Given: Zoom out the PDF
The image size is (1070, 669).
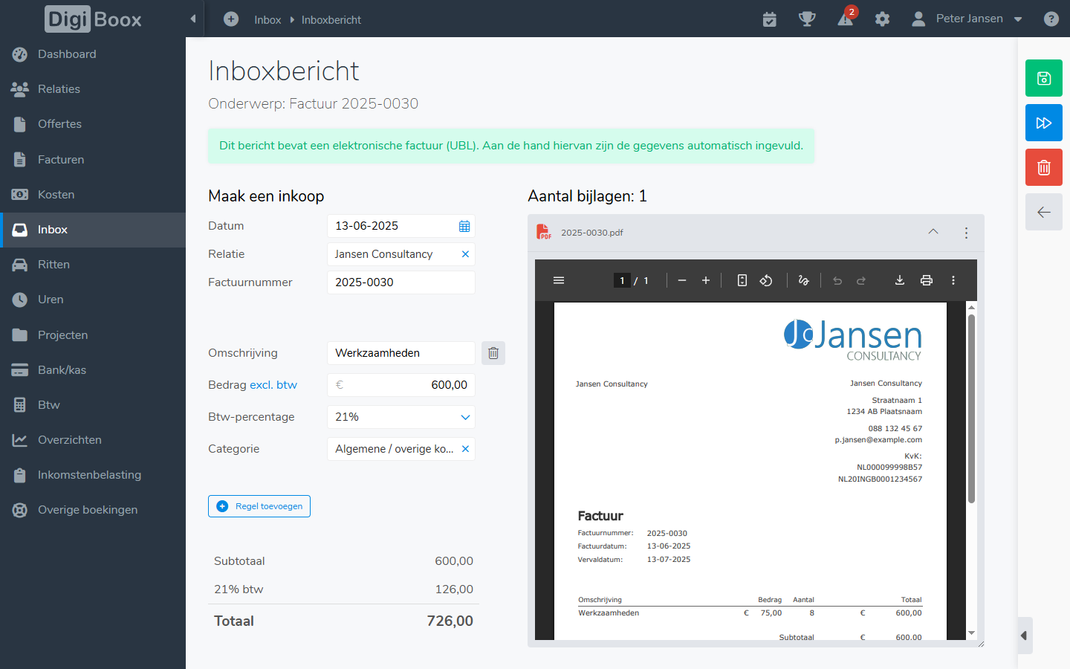Looking at the screenshot, I should [682, 280].
